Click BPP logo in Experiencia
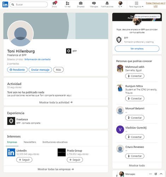Image resolution: width=166 pixels, height=177 pixels. (11, 121)
